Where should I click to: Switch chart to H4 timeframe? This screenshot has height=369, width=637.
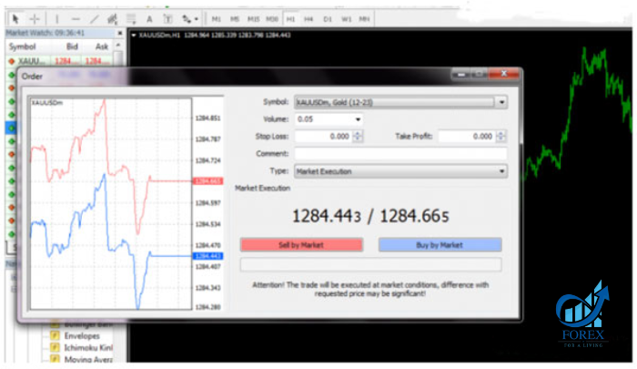[308, 19]
